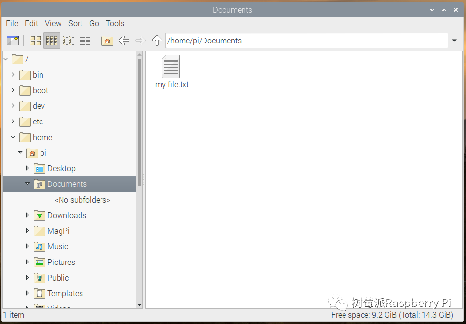
Task: Select the Pictures folder in sidebar
Action: (61, 262)
